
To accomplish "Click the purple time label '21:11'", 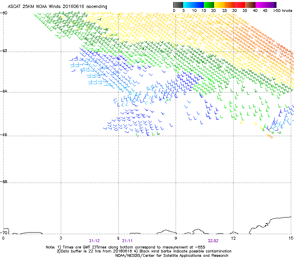I will (127, 241).
